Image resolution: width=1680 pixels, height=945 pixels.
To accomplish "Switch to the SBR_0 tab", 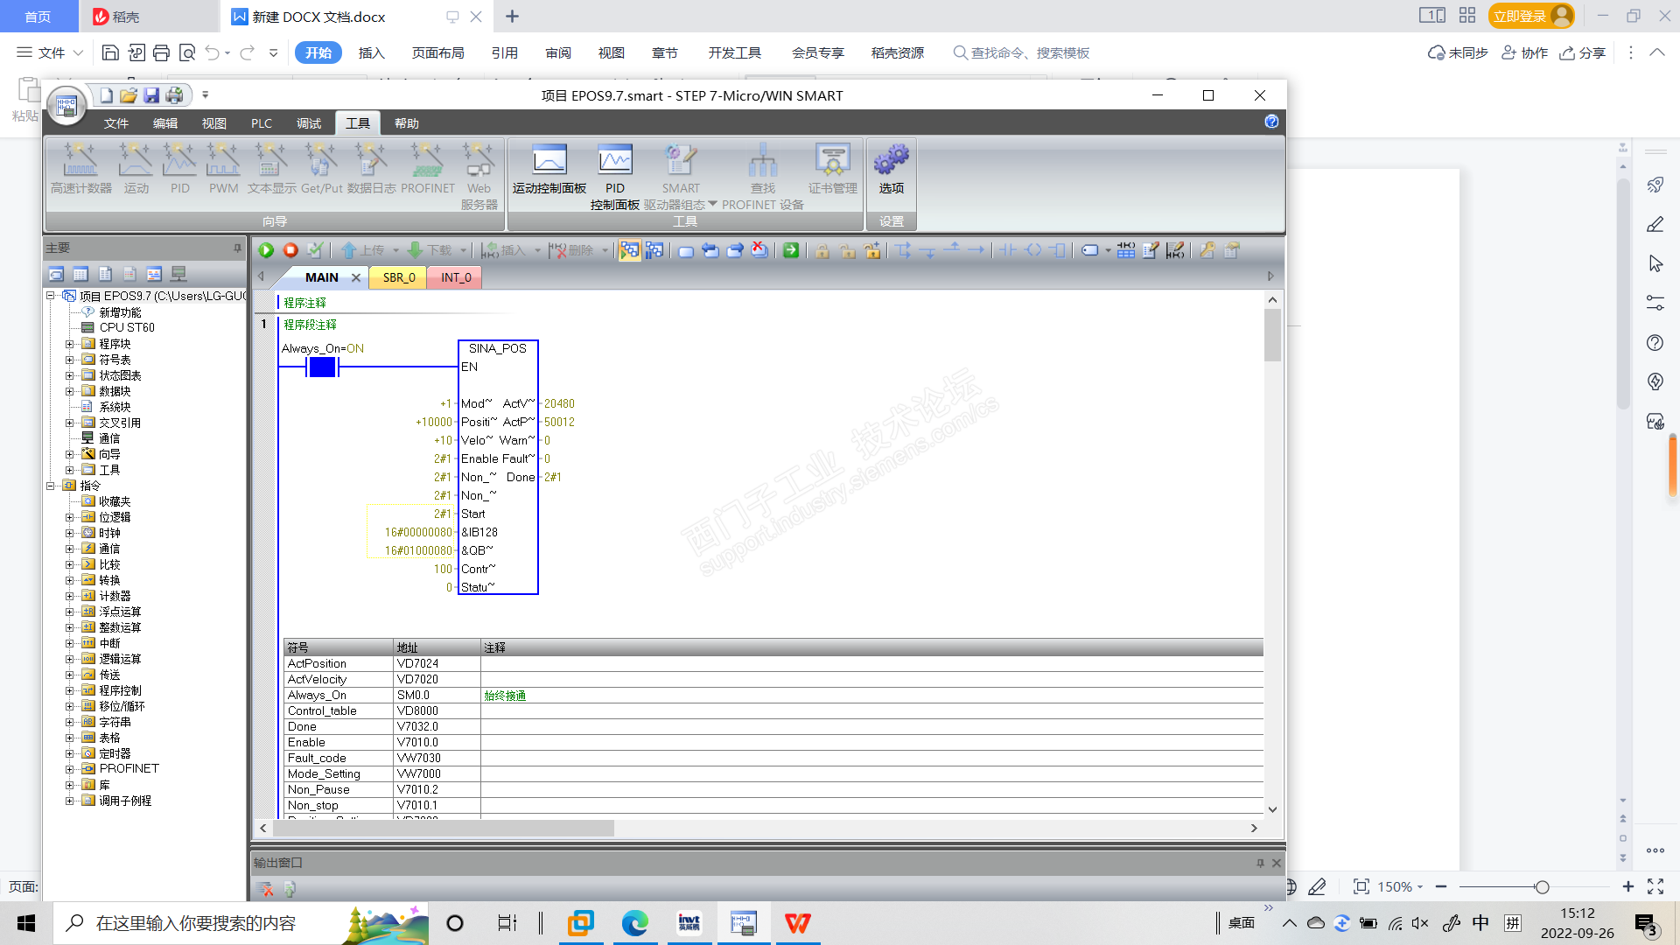I will click(399, 277).
